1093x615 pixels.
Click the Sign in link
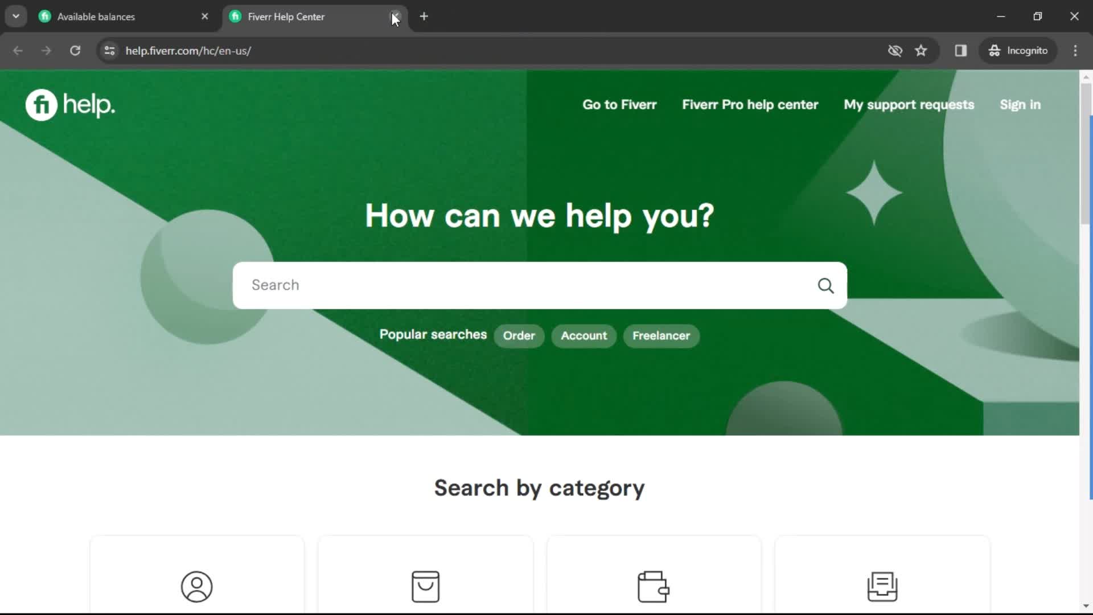pyautogui.click(x=1020, y=104)
